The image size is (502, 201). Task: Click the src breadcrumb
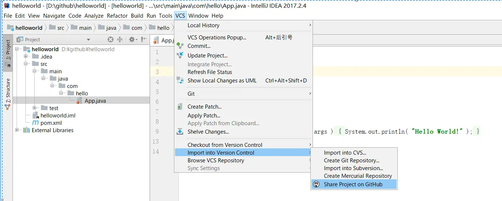coord(56,28)
